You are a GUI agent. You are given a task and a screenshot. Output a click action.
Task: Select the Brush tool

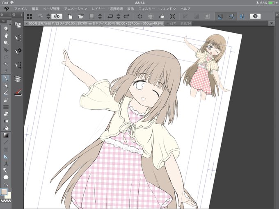pyautogui.click(x=6, y=93)
